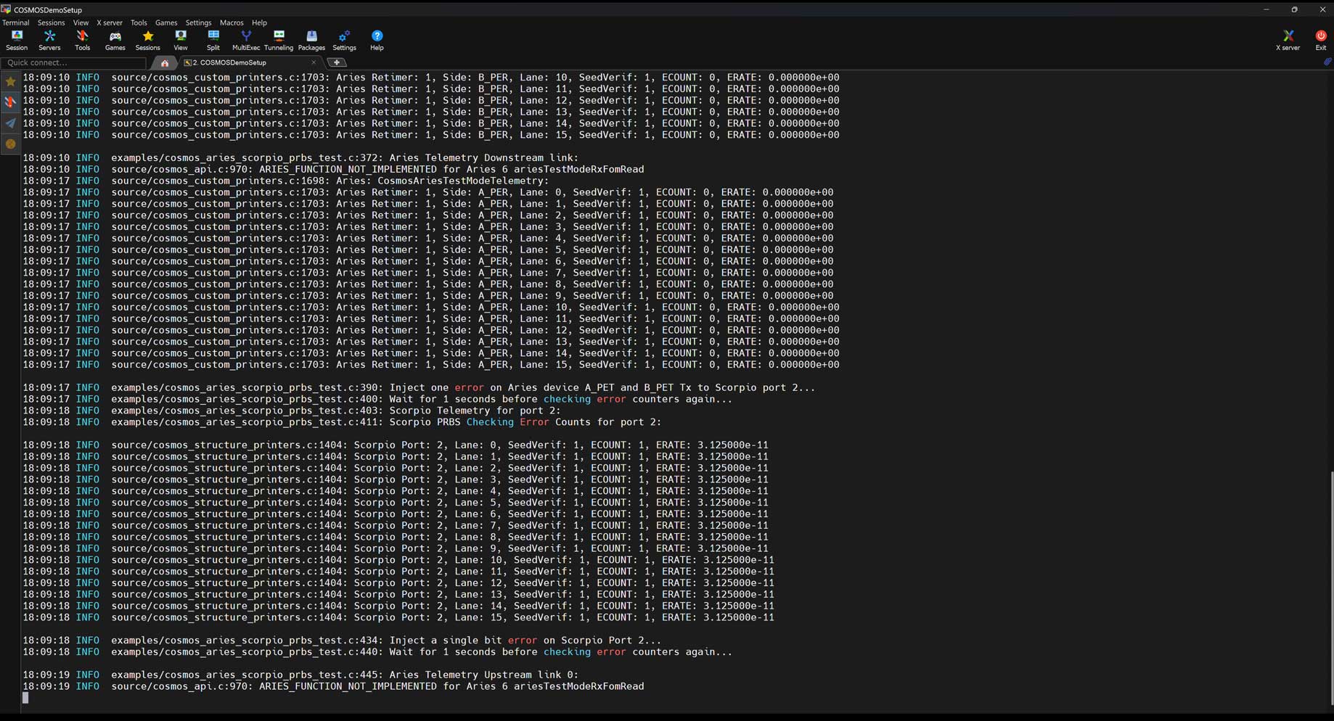
Task: Open the Terminal menu
Action: point(16,22)
